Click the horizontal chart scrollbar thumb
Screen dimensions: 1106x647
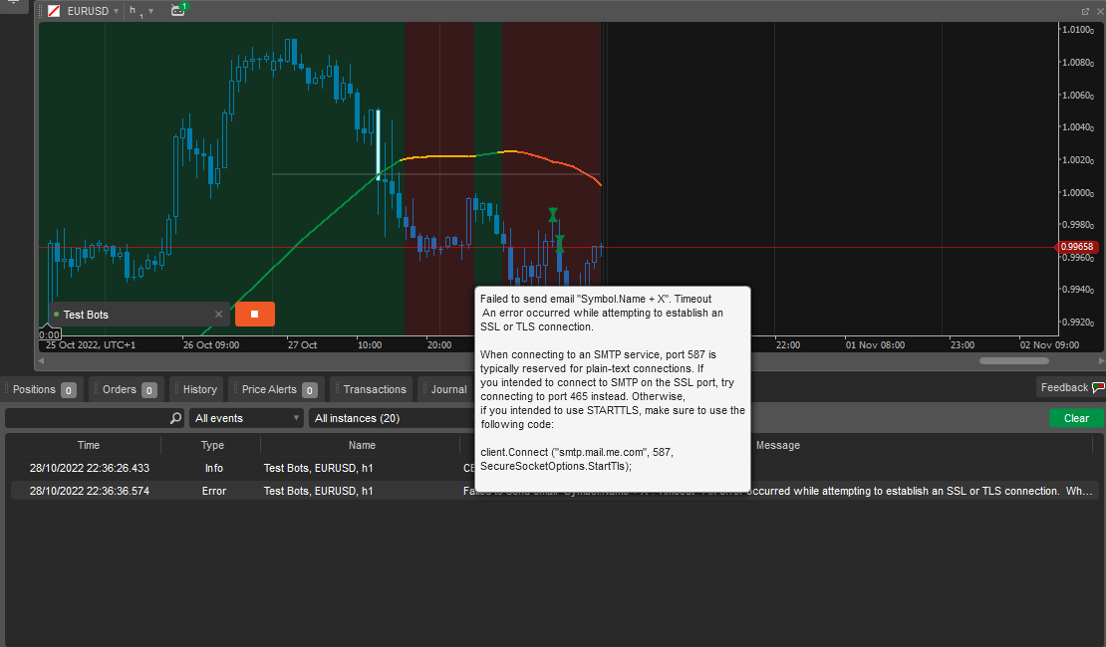(1013, 361)
